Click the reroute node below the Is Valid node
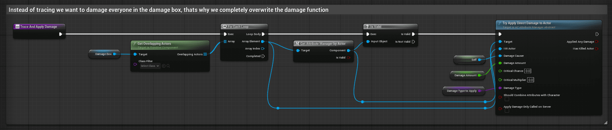 coord(363,102)
